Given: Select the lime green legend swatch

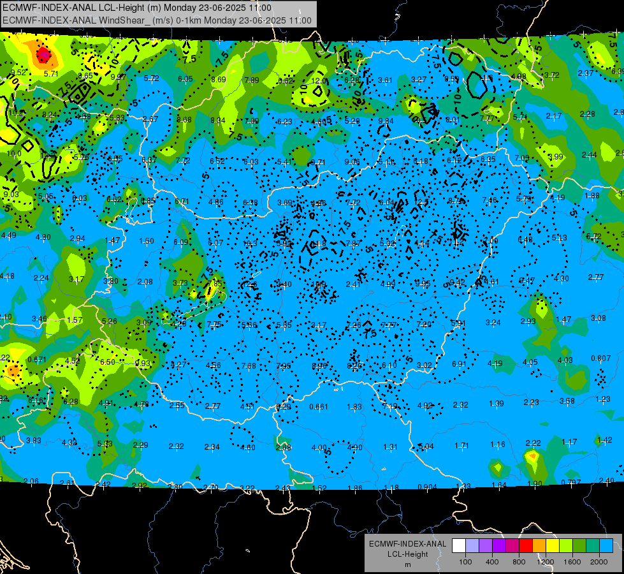Looking at the screenshot, I should 566,546.
